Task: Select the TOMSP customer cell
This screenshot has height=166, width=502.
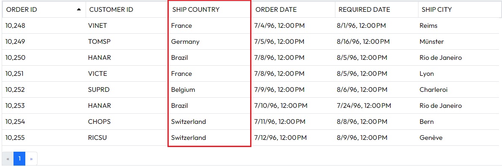Action: click(127, 42)
